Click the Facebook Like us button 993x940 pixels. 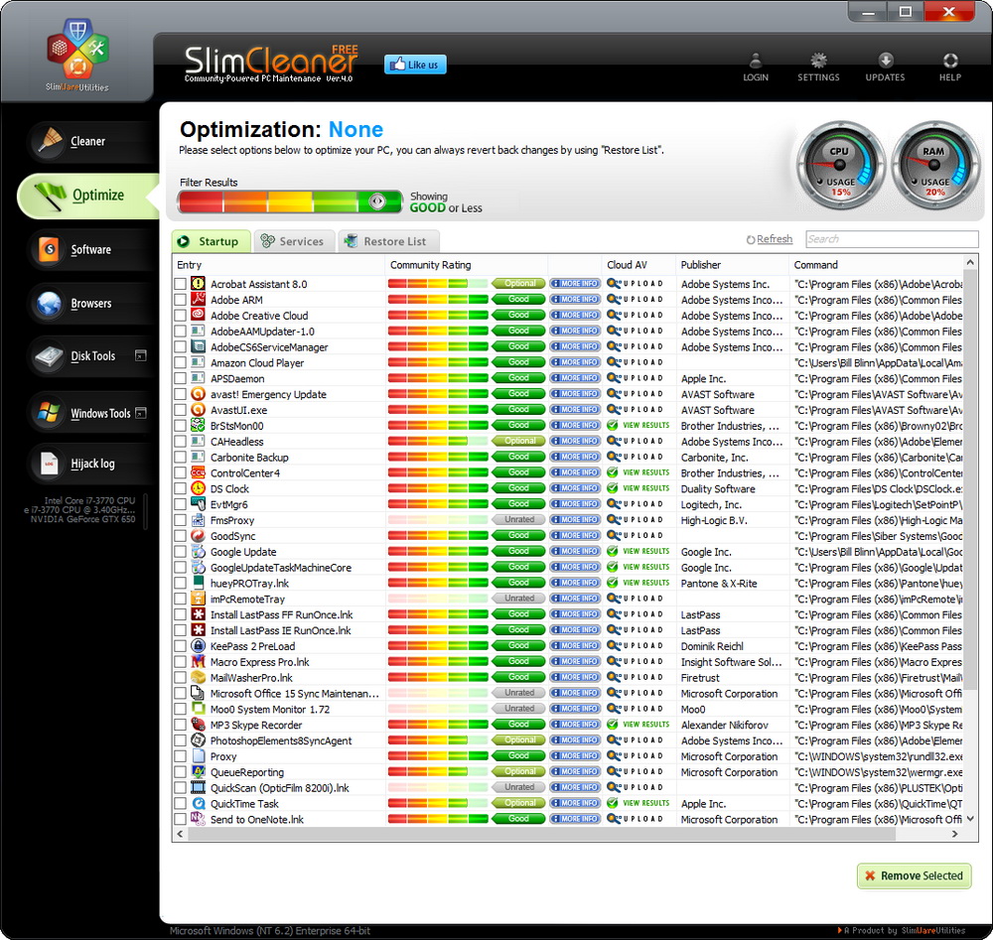(x=415, y=65)
